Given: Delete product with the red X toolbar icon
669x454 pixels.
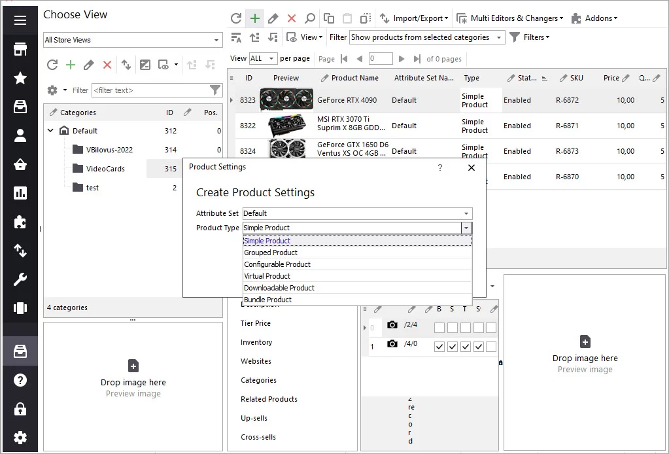Looking at the screenshot, I should [292, 18].
